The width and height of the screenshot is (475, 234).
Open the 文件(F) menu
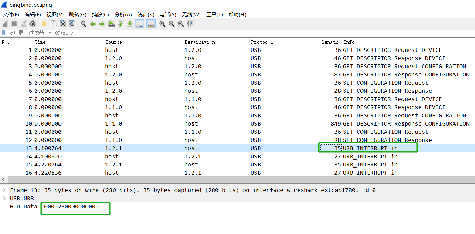(x=11, y=15)
